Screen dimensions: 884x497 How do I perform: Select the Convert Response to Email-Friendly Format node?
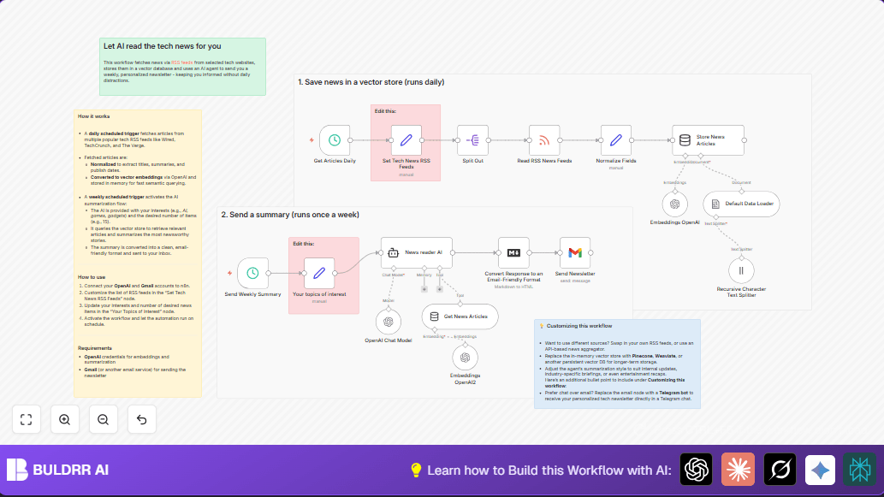tap(513, 252)
